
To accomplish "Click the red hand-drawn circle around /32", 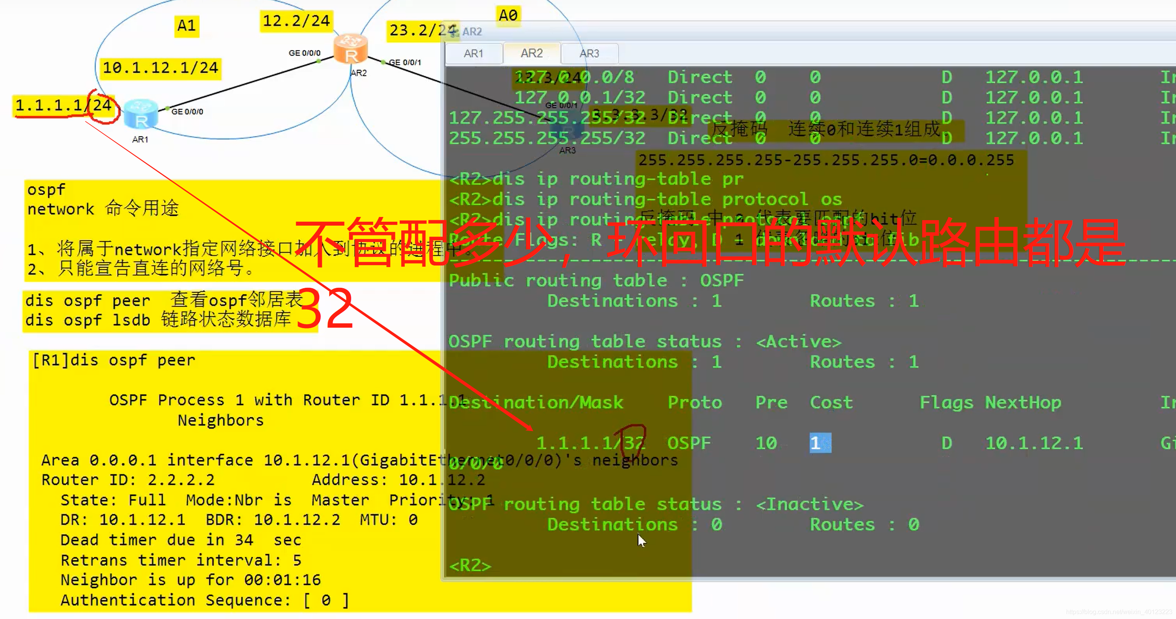I will (632, 439).
